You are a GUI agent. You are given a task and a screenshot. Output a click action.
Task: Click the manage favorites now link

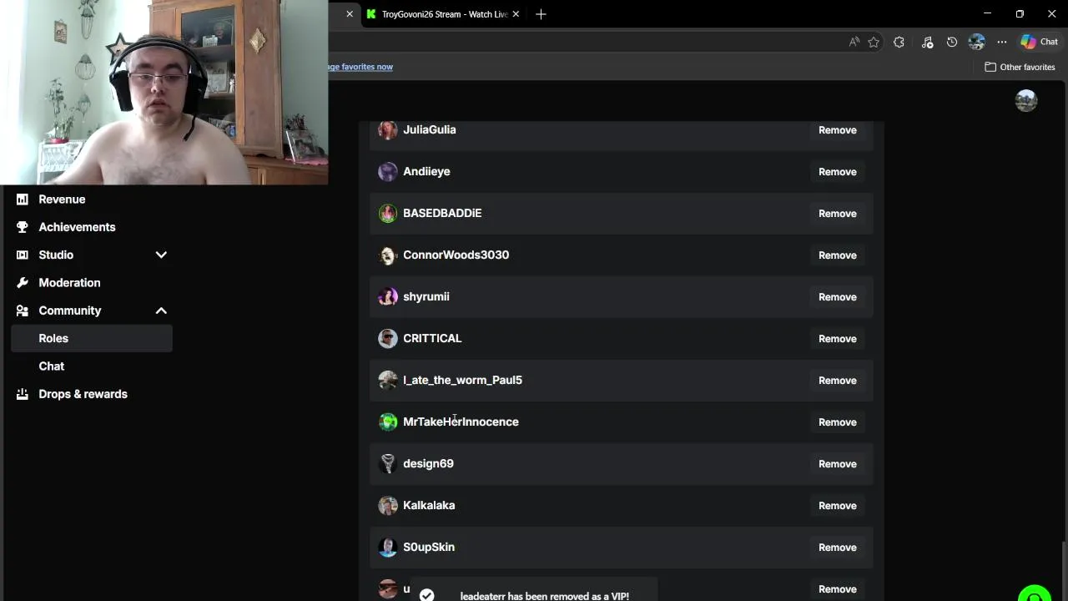(x=360, y=67)
